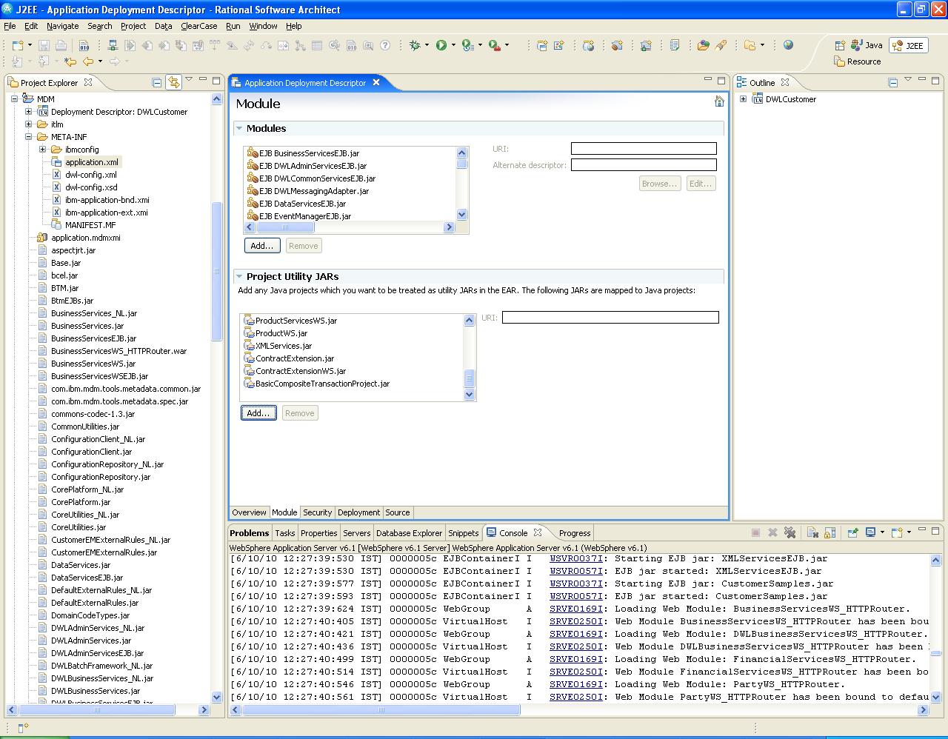
Task: Clear the Console with the X icon
Action: tap(812, 532)
